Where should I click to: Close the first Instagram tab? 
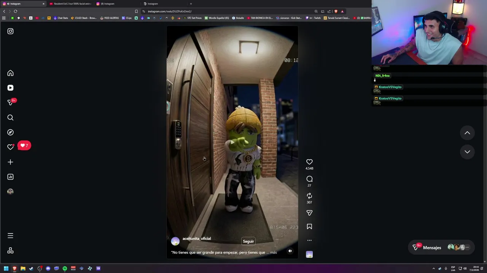[43, 4]
